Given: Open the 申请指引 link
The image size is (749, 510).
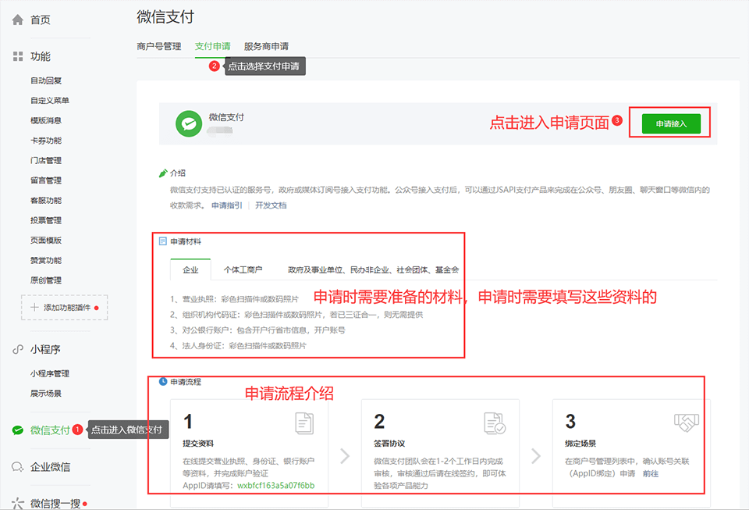Looking at the screenshot, I should (x=227, y=205).
